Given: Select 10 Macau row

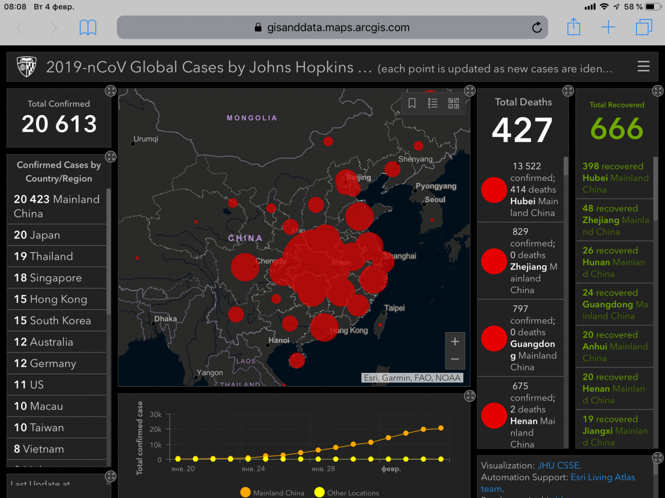Looking at the screenshot, I should tap(57, 406).
